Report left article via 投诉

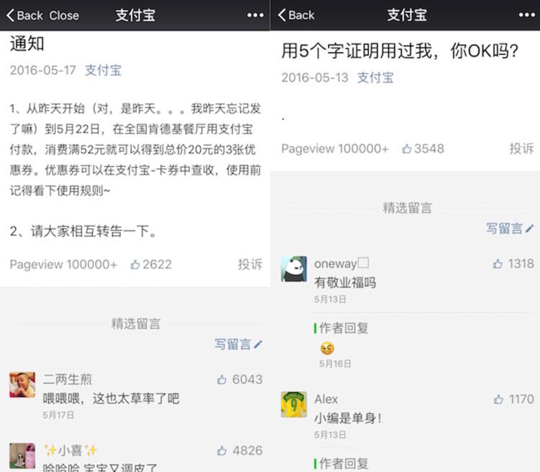point(250,264)
